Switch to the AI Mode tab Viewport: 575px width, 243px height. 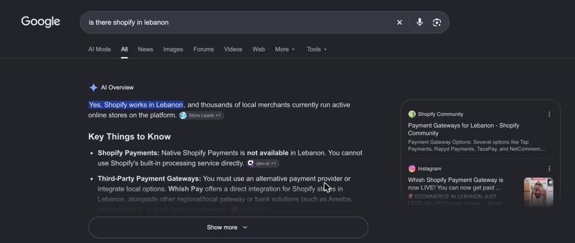(x=99, y=49)
